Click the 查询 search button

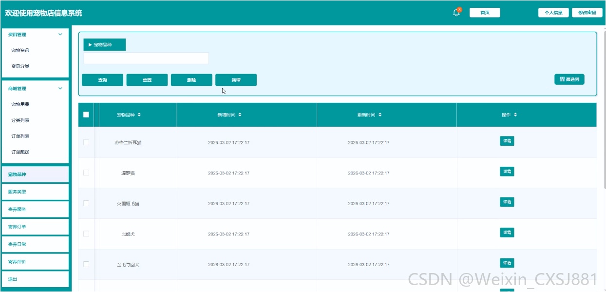(102, 80)
